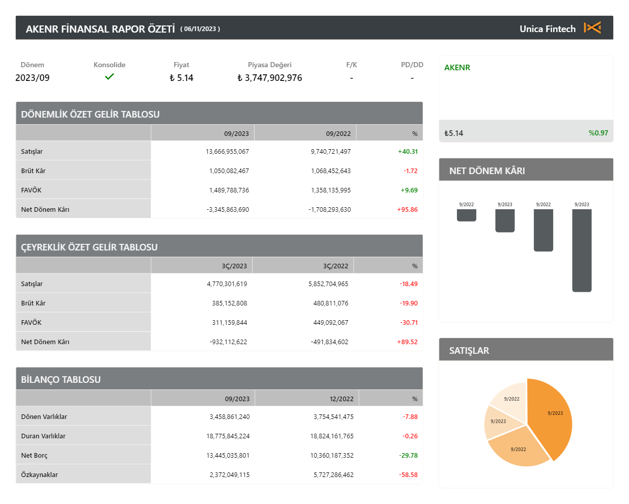Screen dimensions: 629x504
Task: Click the green Konsolide checkmark
Action: point(110,77)
